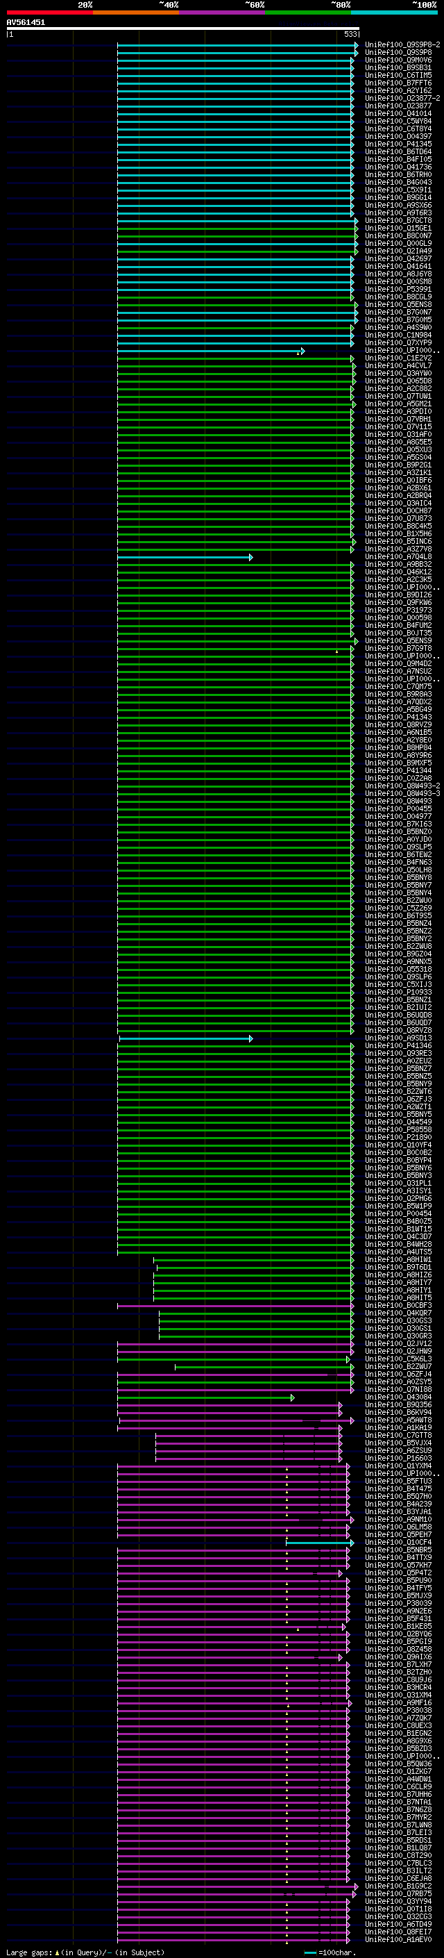Click the orange ~40% identity legend segment
Image resolution: width=444 pixels, height=1958 pixels.
coord(136,13)
